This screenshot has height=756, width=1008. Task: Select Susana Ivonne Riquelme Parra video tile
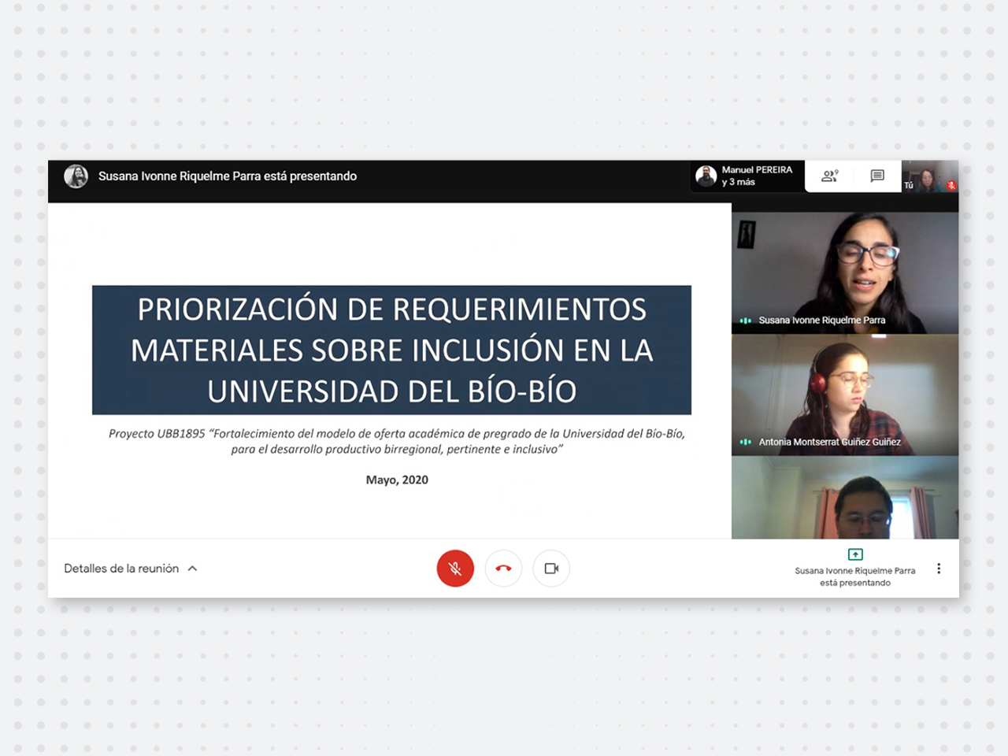point(845,272)
